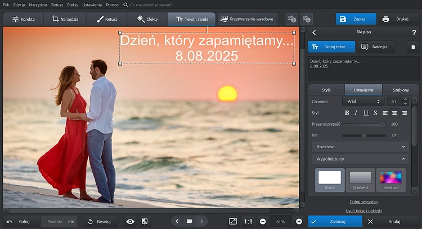Screen dimensions: 422x229
Task: Select the Tekst i ramki tab
Action: coord(192,19)
